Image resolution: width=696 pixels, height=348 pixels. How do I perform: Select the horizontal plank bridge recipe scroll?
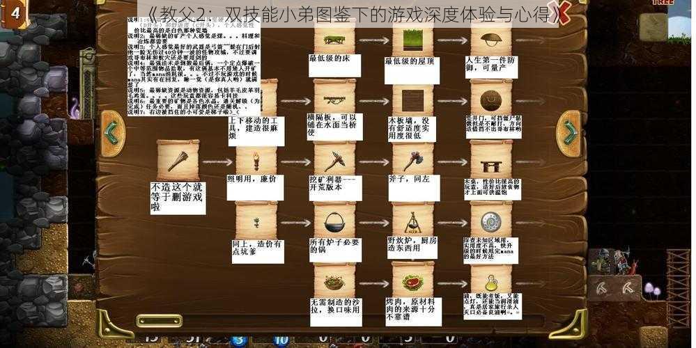(x=334, y=98)
